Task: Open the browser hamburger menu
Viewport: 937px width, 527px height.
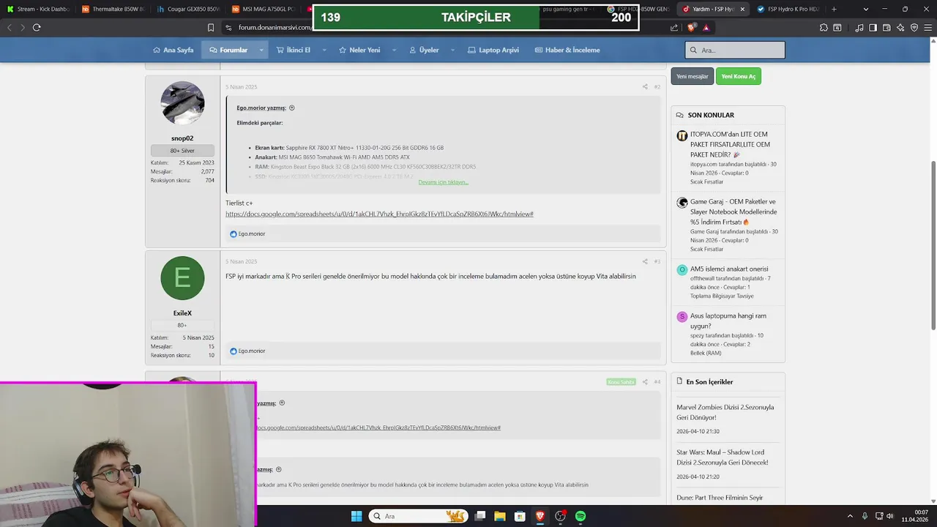Action: [927, 27]
